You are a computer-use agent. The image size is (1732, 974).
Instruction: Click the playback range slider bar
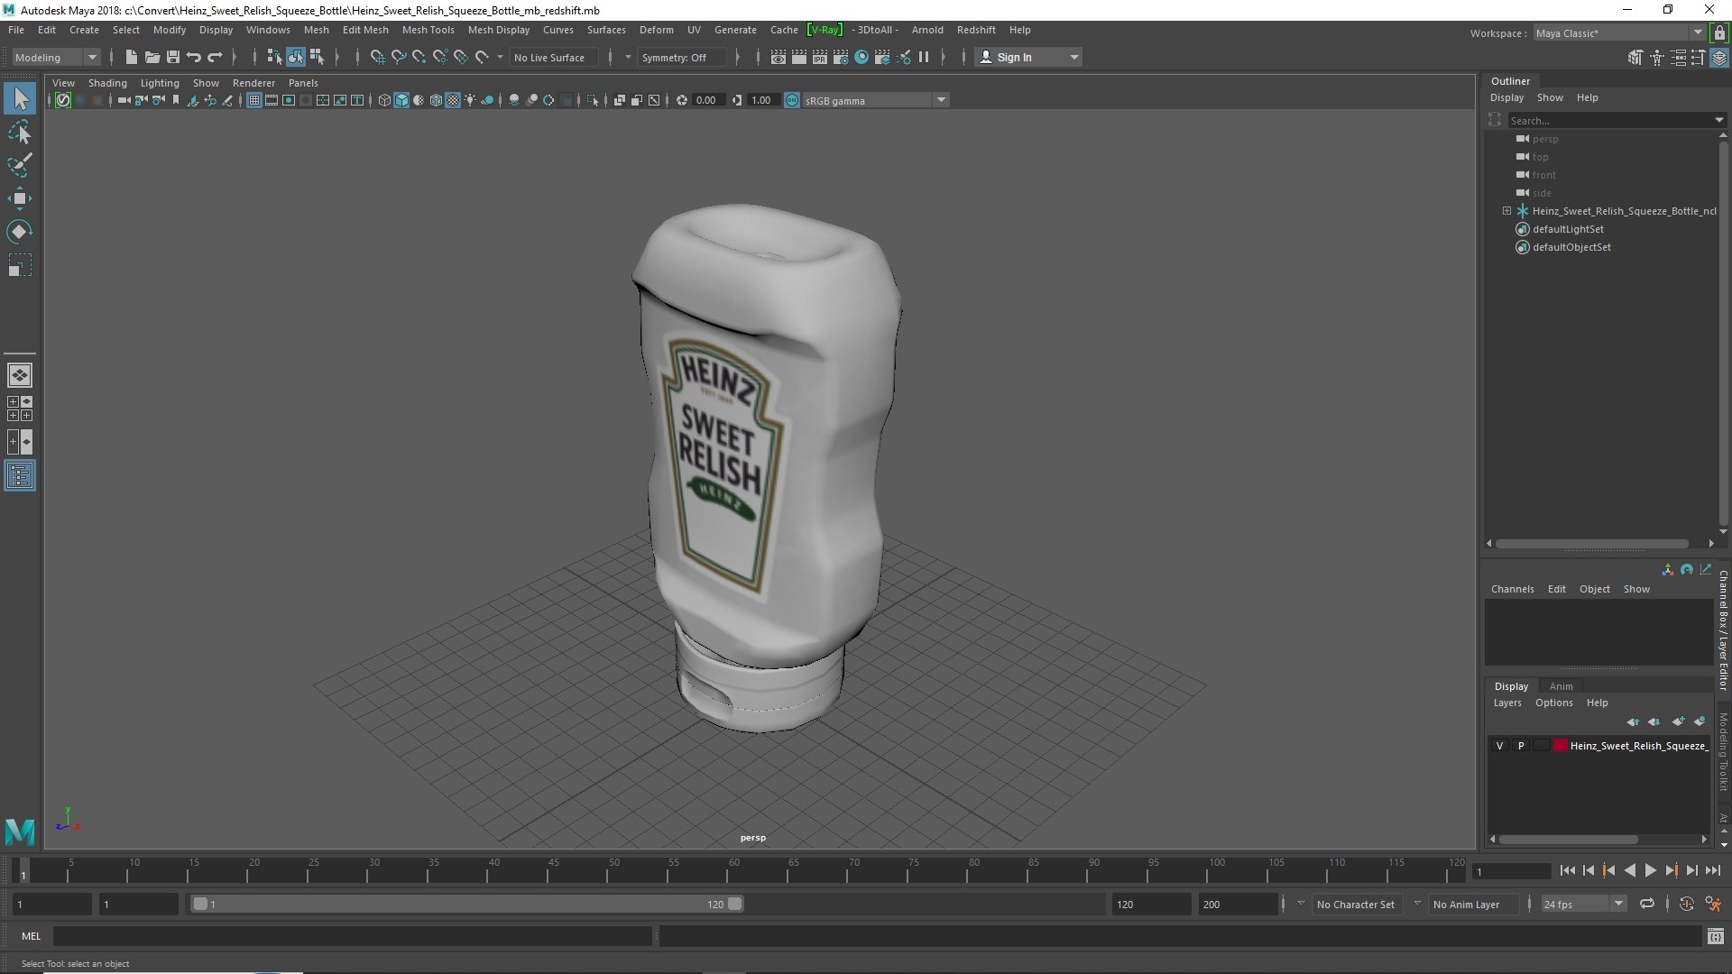(x=467, y=904)
